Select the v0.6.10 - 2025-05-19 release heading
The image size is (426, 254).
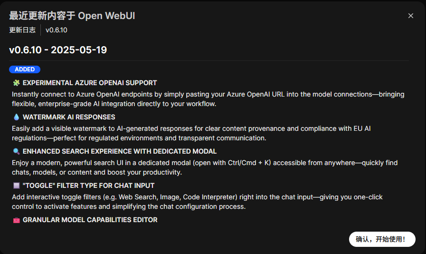click(58, 50)
